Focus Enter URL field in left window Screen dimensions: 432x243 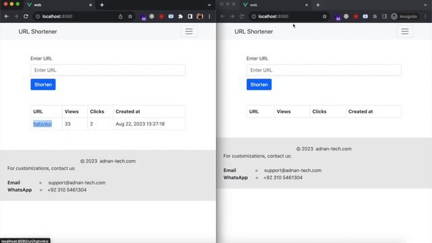tap(108, 70)
